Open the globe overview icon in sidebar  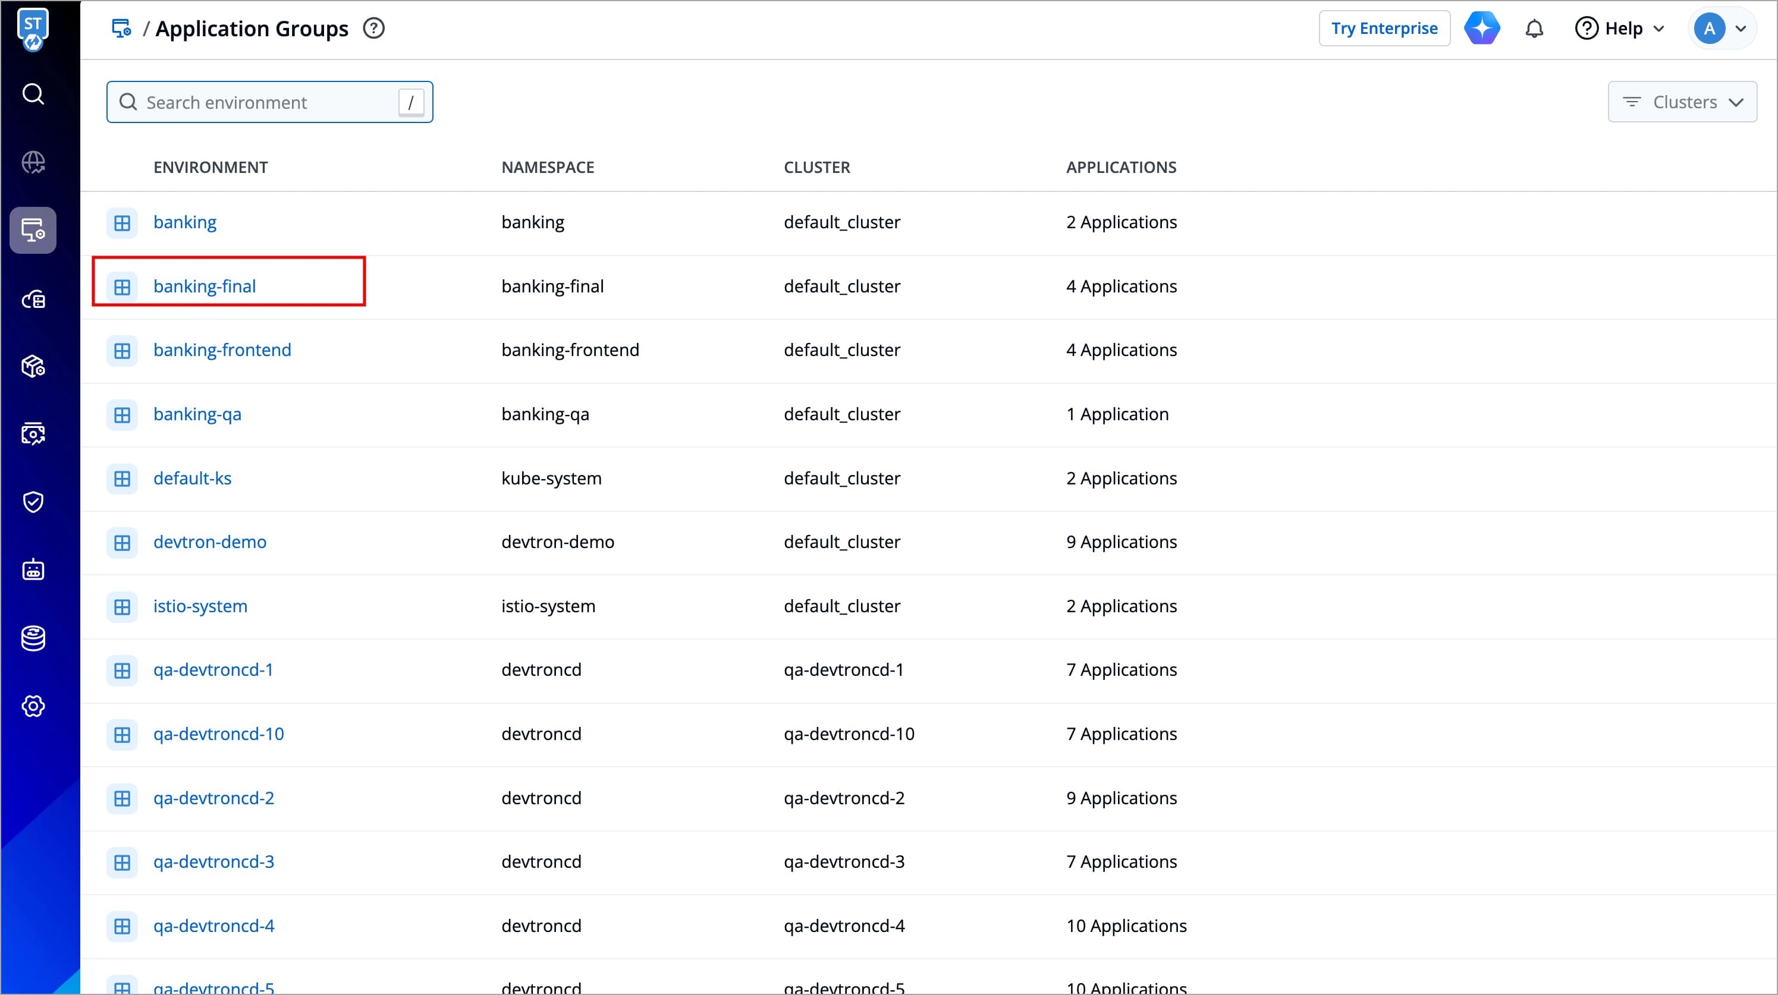click(33, 163)
